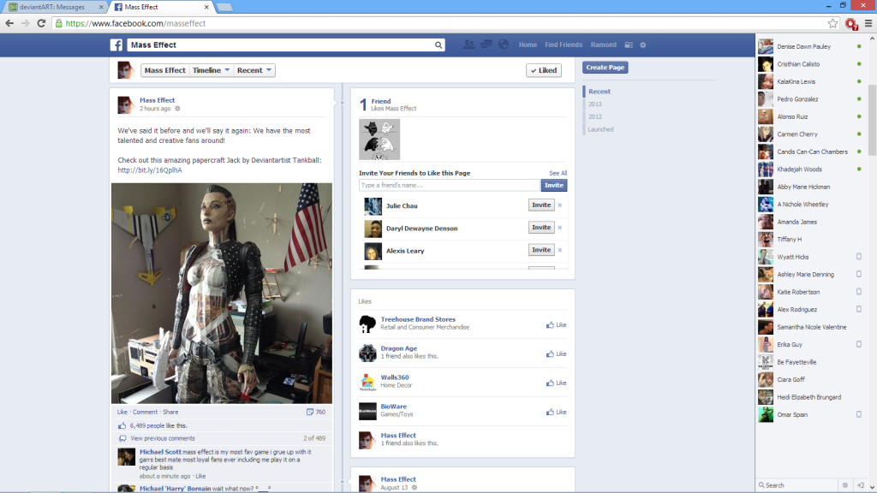Open Find Friends in header
The image size is (877, 493).
564,45
